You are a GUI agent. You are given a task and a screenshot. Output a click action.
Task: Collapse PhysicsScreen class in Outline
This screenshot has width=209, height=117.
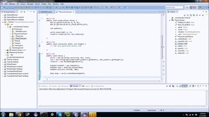[170, 20]
